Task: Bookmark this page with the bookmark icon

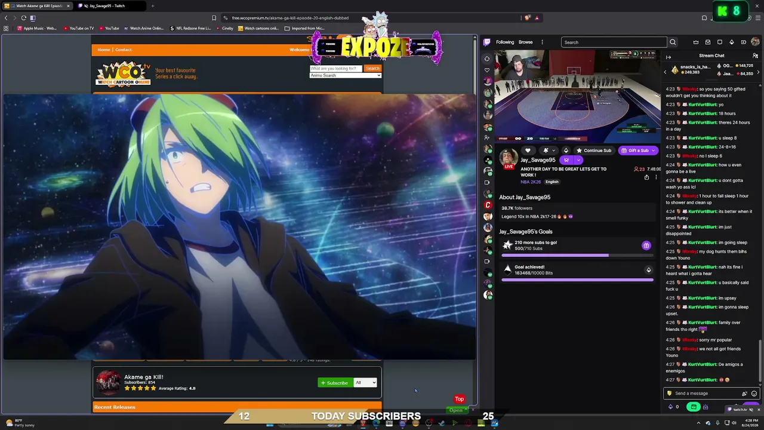Action: click(x=214, y=18)
